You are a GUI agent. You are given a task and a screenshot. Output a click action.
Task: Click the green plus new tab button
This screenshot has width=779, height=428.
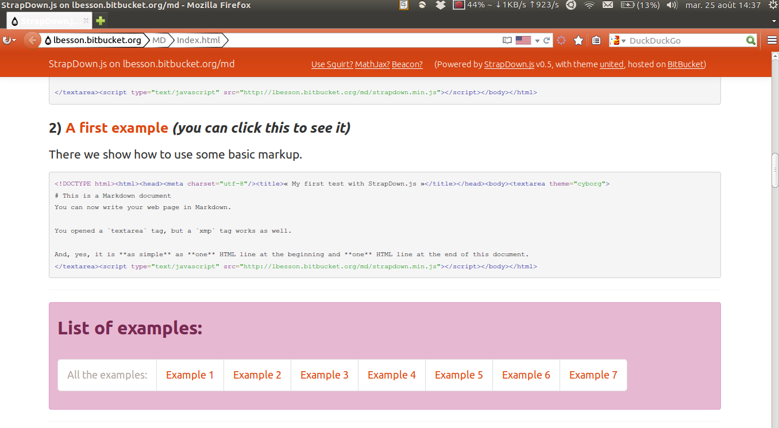click(101, 21)
